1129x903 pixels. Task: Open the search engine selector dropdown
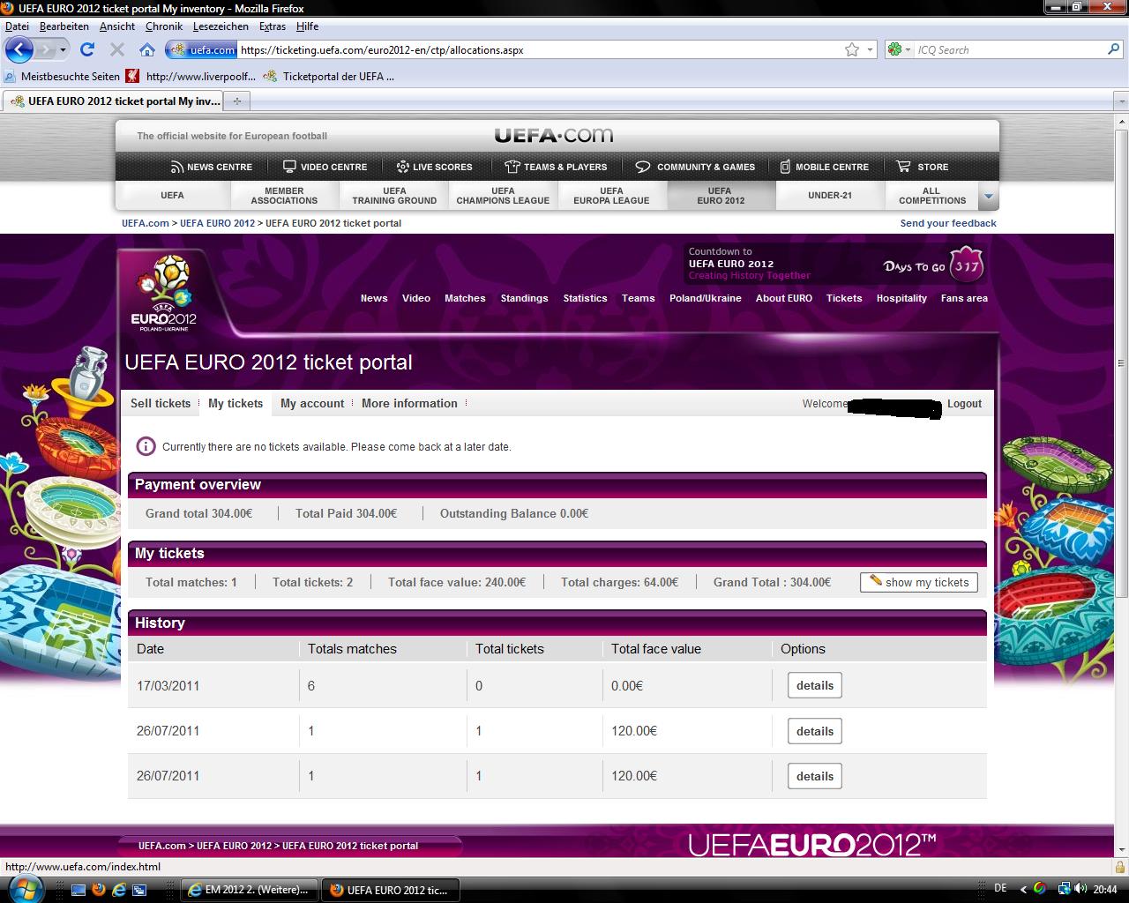[900, 49]
